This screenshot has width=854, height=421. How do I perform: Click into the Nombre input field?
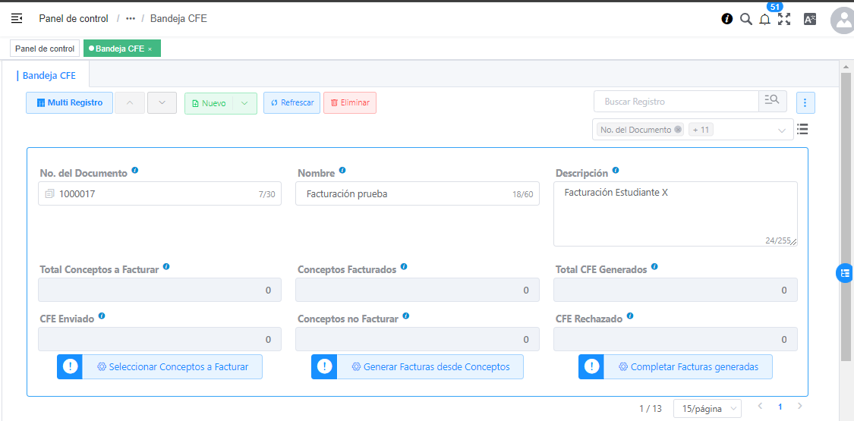(406, 194)
